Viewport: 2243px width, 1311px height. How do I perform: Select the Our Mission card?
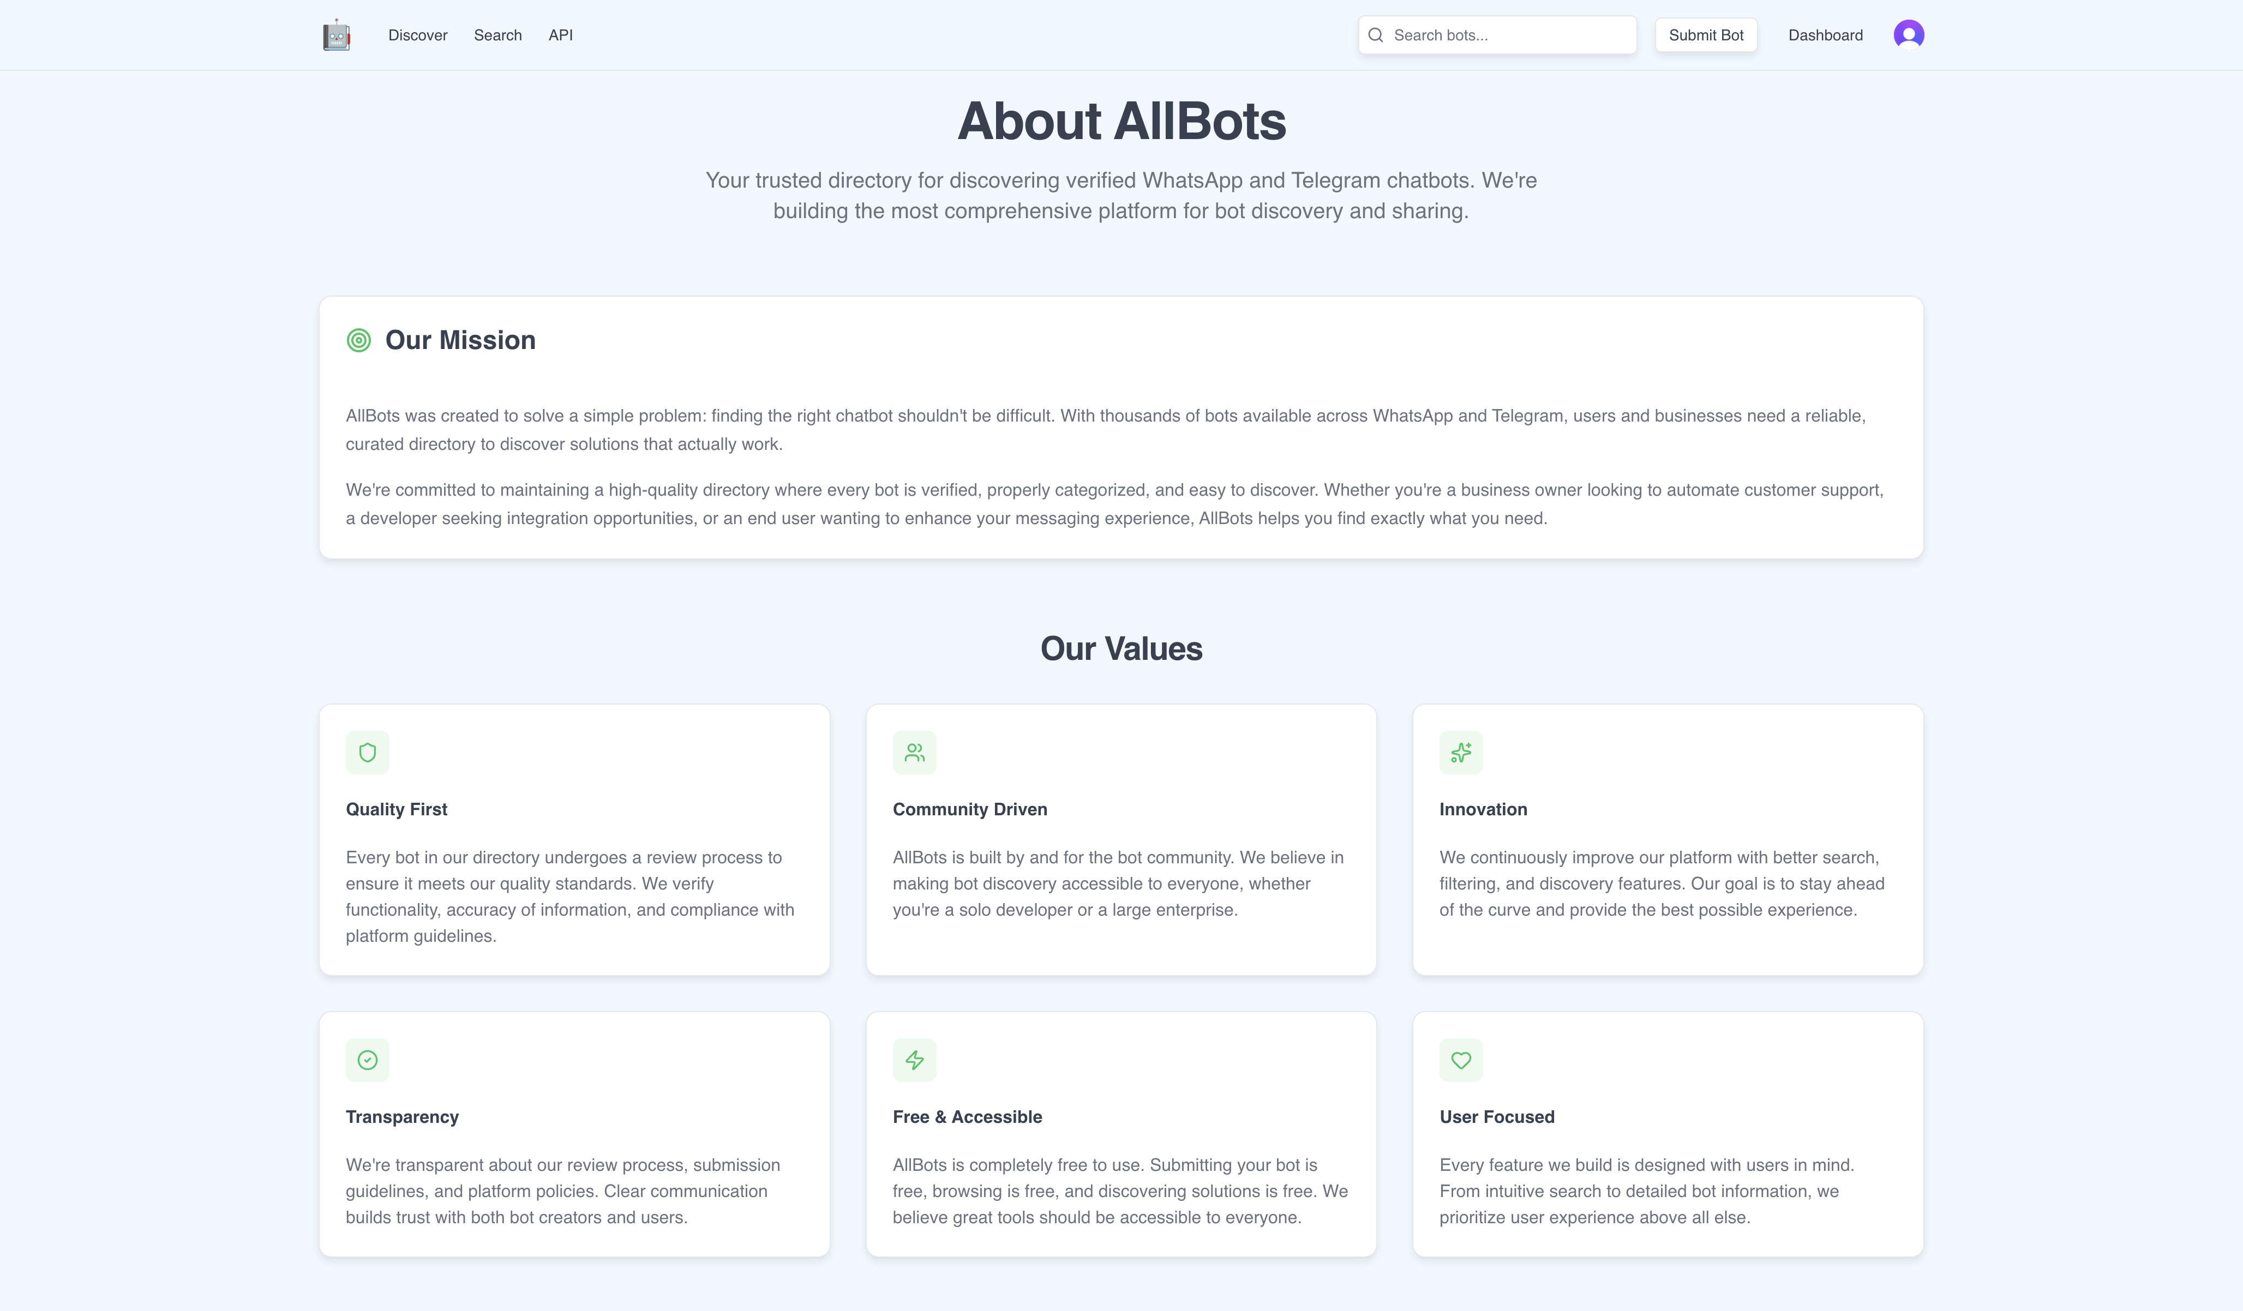point(1120,427)
